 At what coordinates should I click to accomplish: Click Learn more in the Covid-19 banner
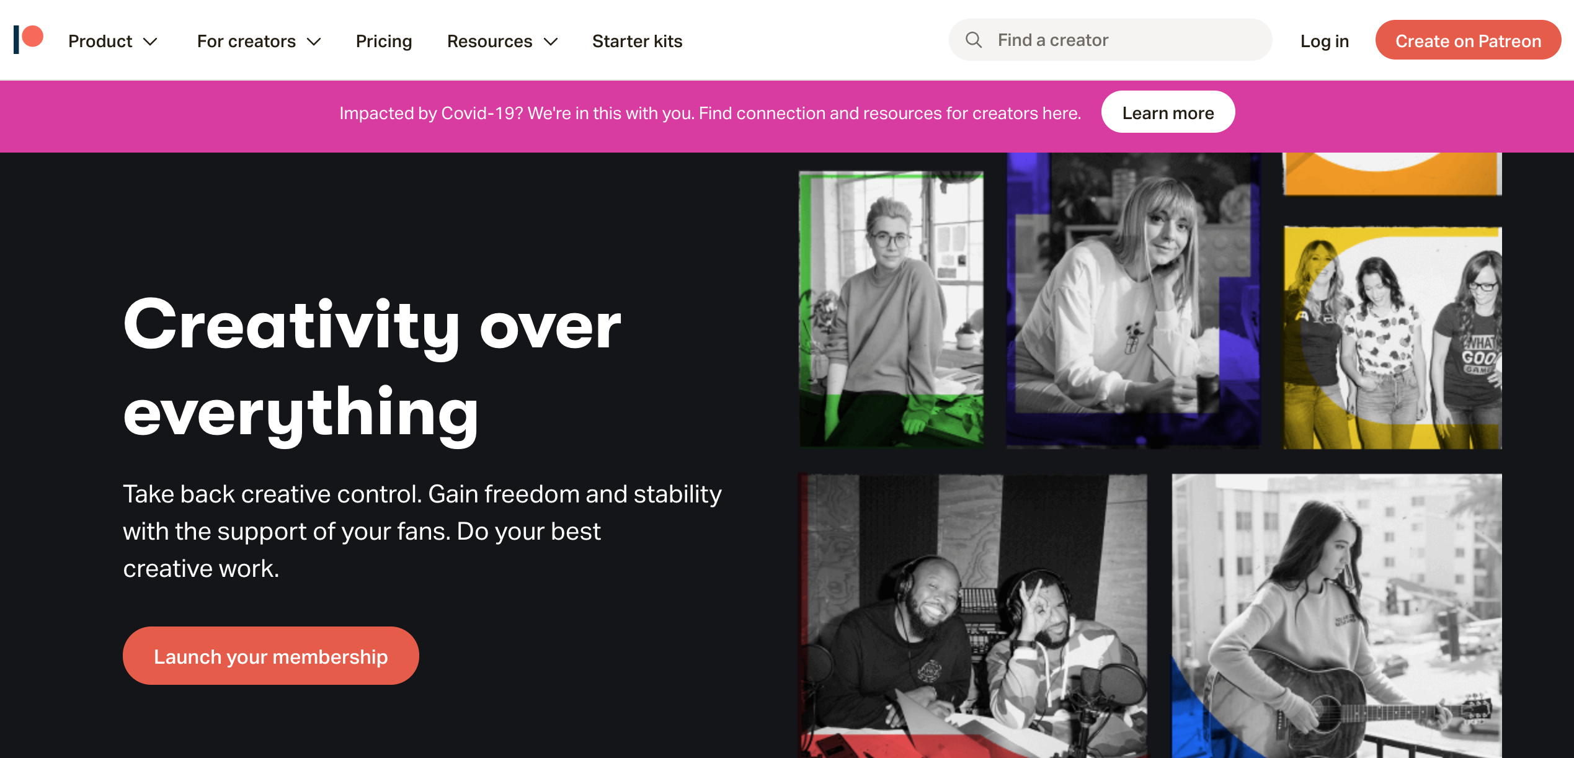[1168, 113]
